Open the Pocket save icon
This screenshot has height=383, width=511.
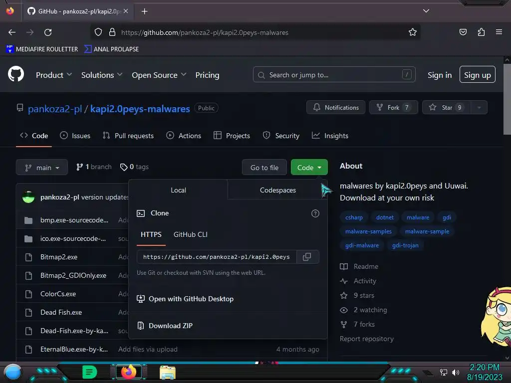tap(463, 32)
